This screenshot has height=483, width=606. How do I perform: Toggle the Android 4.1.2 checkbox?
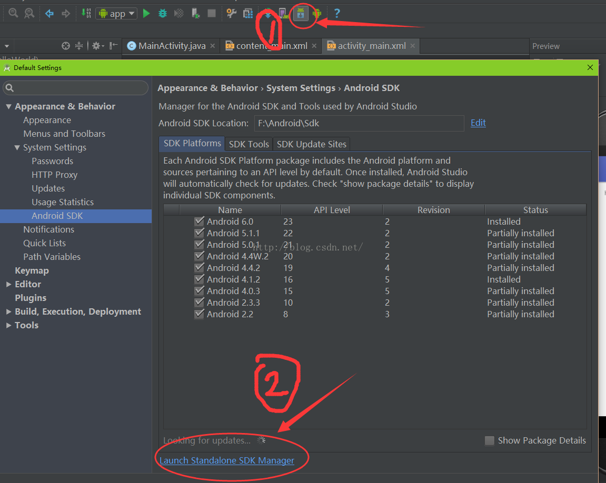[x=200, y=279]
